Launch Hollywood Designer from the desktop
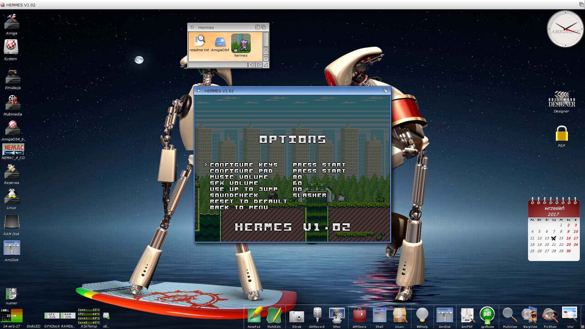 click(562, 100)
